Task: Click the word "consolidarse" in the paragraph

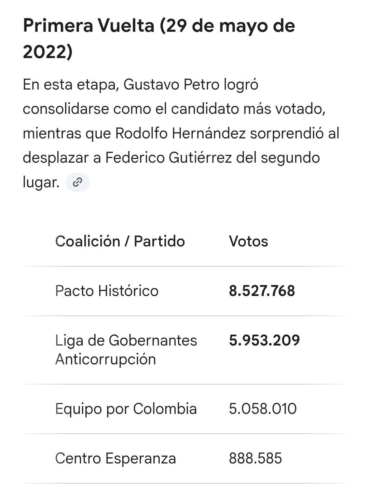Action: pyautogui.click(x=66, y=109)
